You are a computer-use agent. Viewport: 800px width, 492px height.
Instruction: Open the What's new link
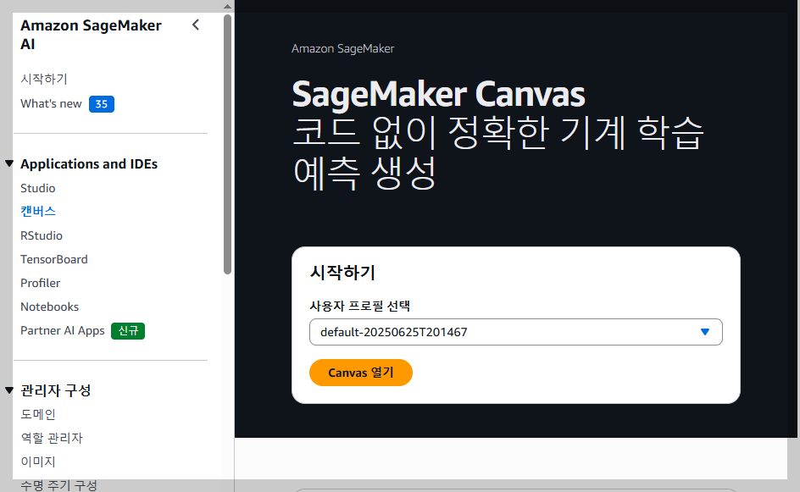click(51, 103)
